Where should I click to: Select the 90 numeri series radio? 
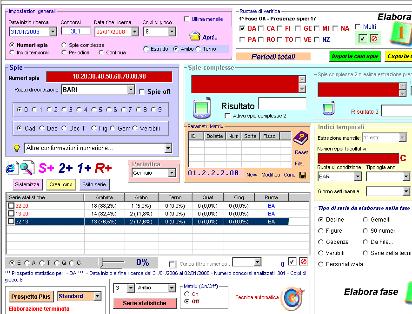[365, 231]
